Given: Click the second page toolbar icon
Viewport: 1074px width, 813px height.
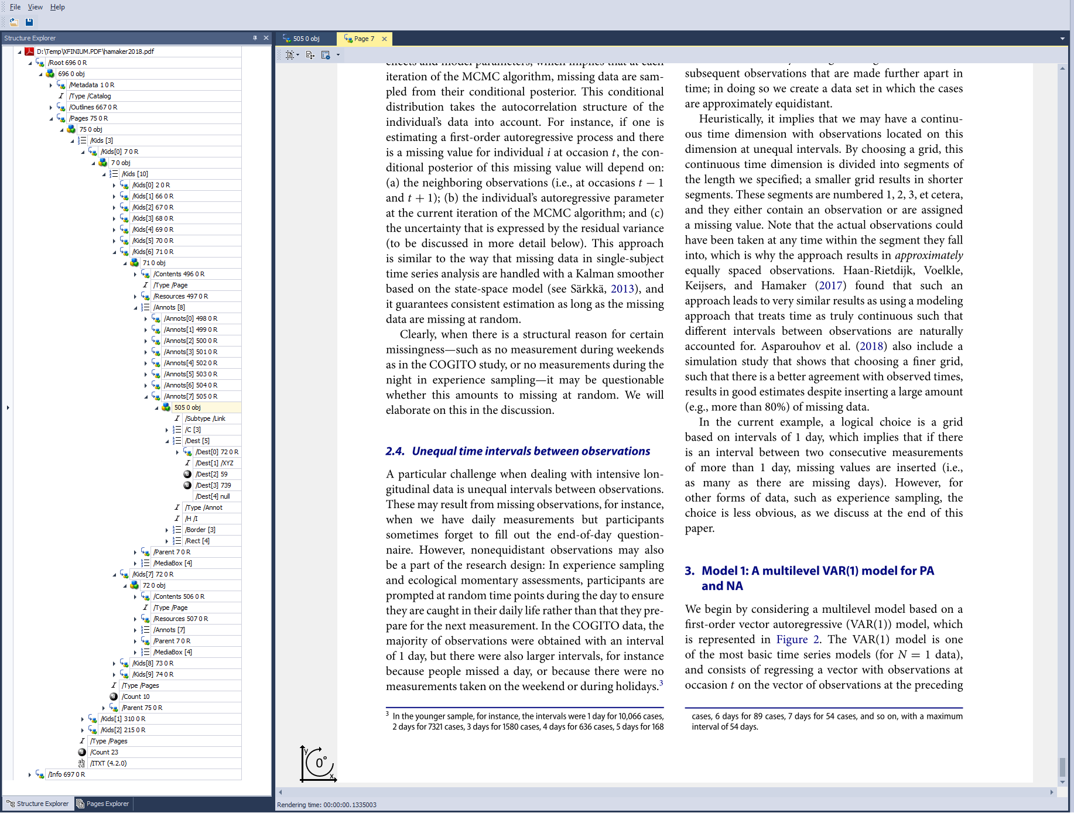Looking at the screenshot, I should point(310,55).
